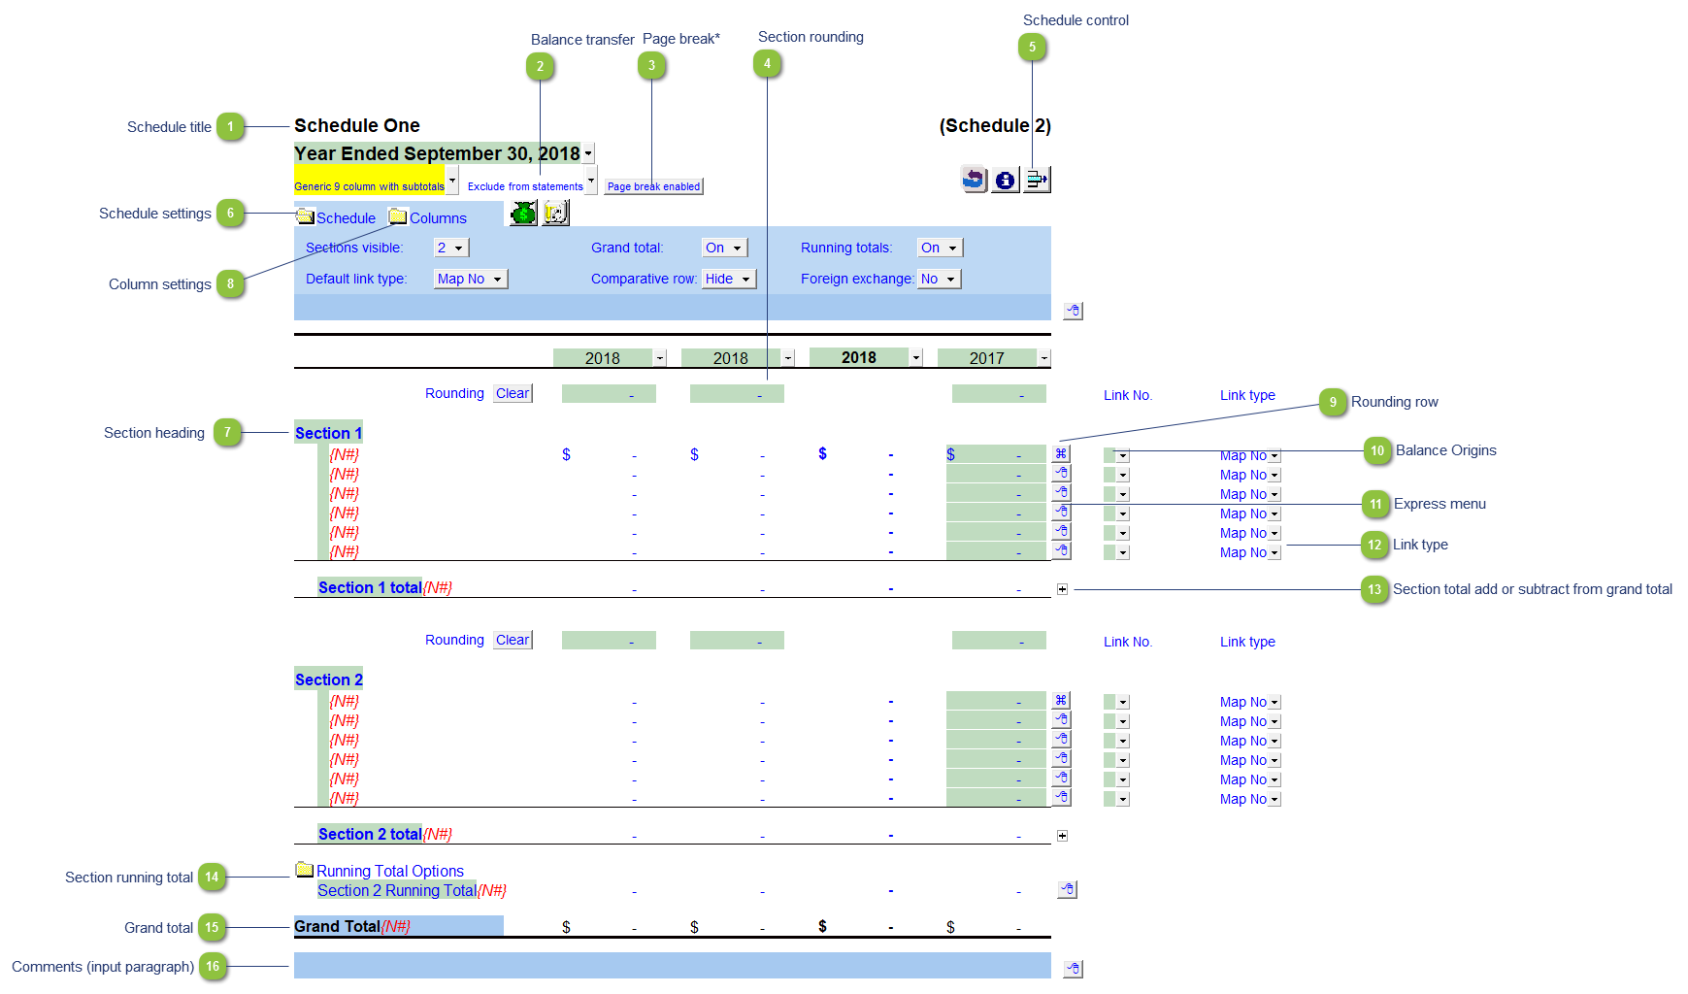
Task: Open Section 2 second row express menu icon
Action: pyautogui.click(x=1061, y=719)
